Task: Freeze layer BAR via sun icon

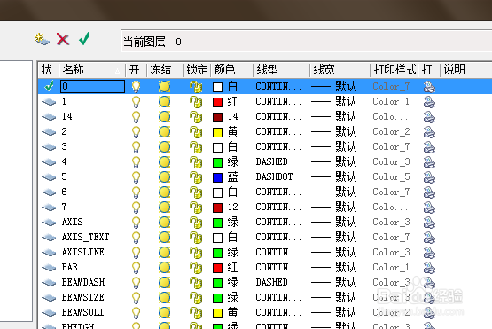Action: (x=164, y=268)
